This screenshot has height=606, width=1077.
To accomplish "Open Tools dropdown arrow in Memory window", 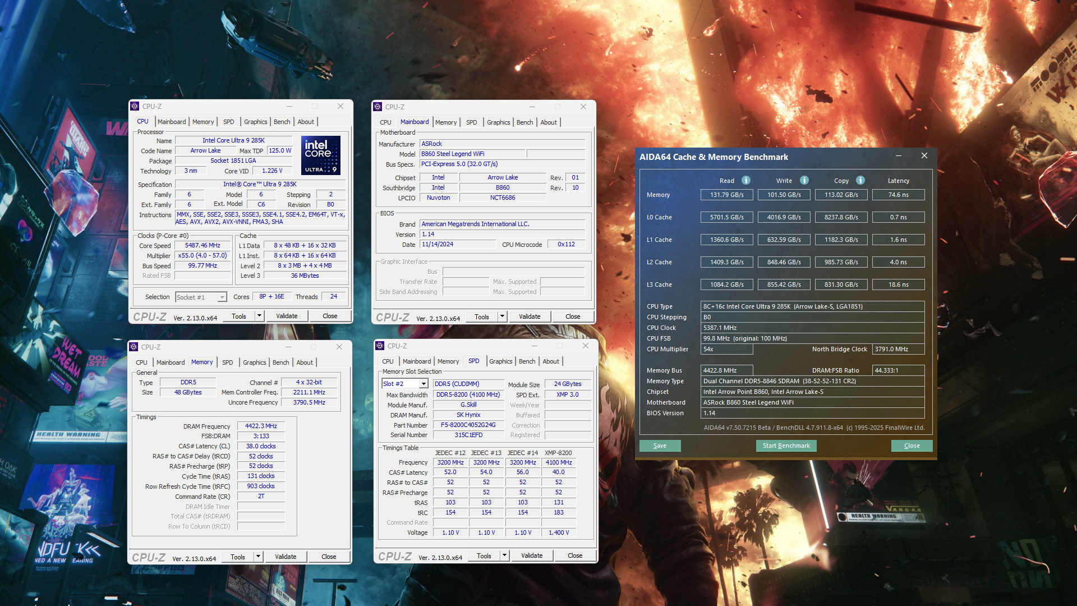I will [x=258, y=557].
